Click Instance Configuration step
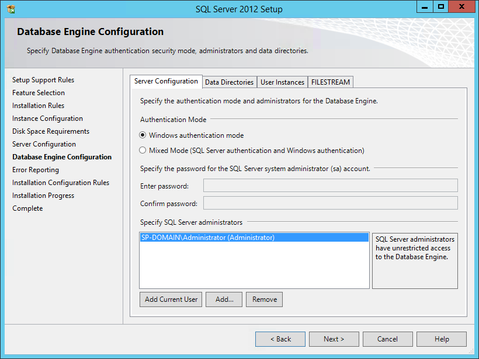The width and height of the screenshot is (479, 359). point(47,118)
